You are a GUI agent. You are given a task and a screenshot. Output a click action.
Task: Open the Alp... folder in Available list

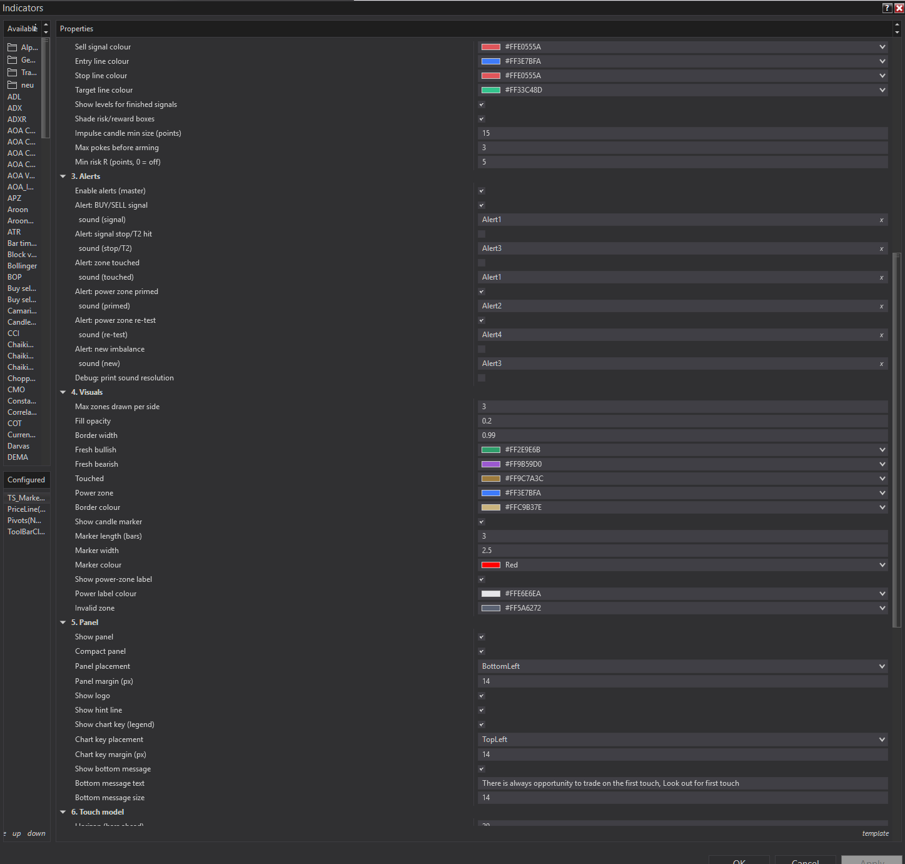23,48
